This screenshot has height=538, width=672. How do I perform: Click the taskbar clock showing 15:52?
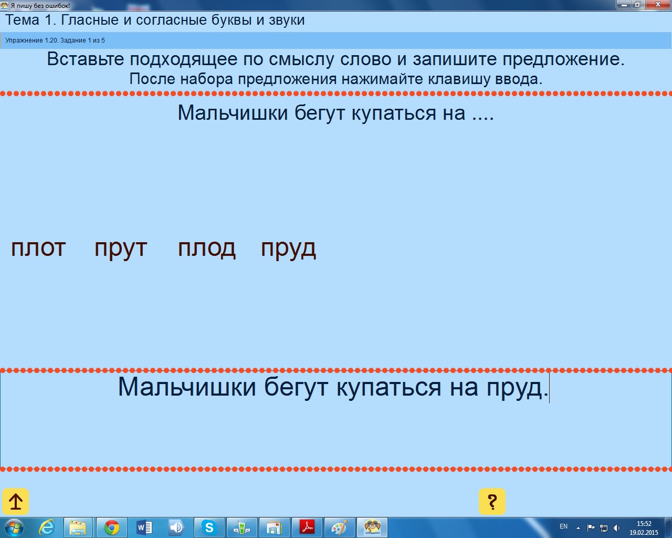[644, 528]
